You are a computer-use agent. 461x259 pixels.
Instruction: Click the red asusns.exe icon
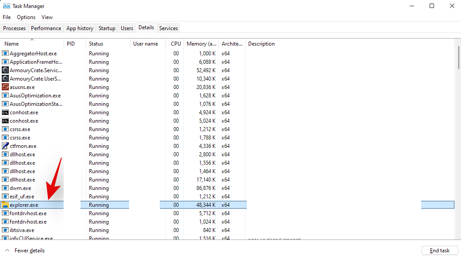[x=5, y=87]
